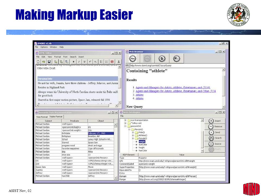Open the third result link, Athlete
The height and width of the screenshot is (196, 261).
[139, 95]
